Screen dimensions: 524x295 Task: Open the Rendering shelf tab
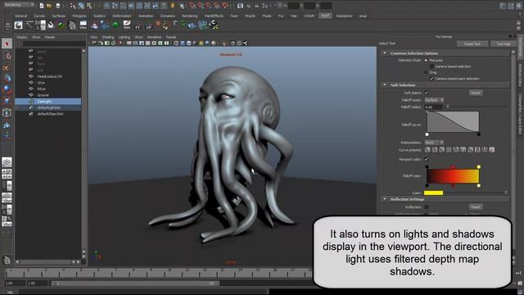click(189, 16)
